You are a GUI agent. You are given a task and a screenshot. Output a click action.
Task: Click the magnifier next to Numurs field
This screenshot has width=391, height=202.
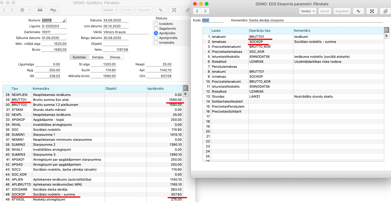pyautogui.click(x=65, y=21)
